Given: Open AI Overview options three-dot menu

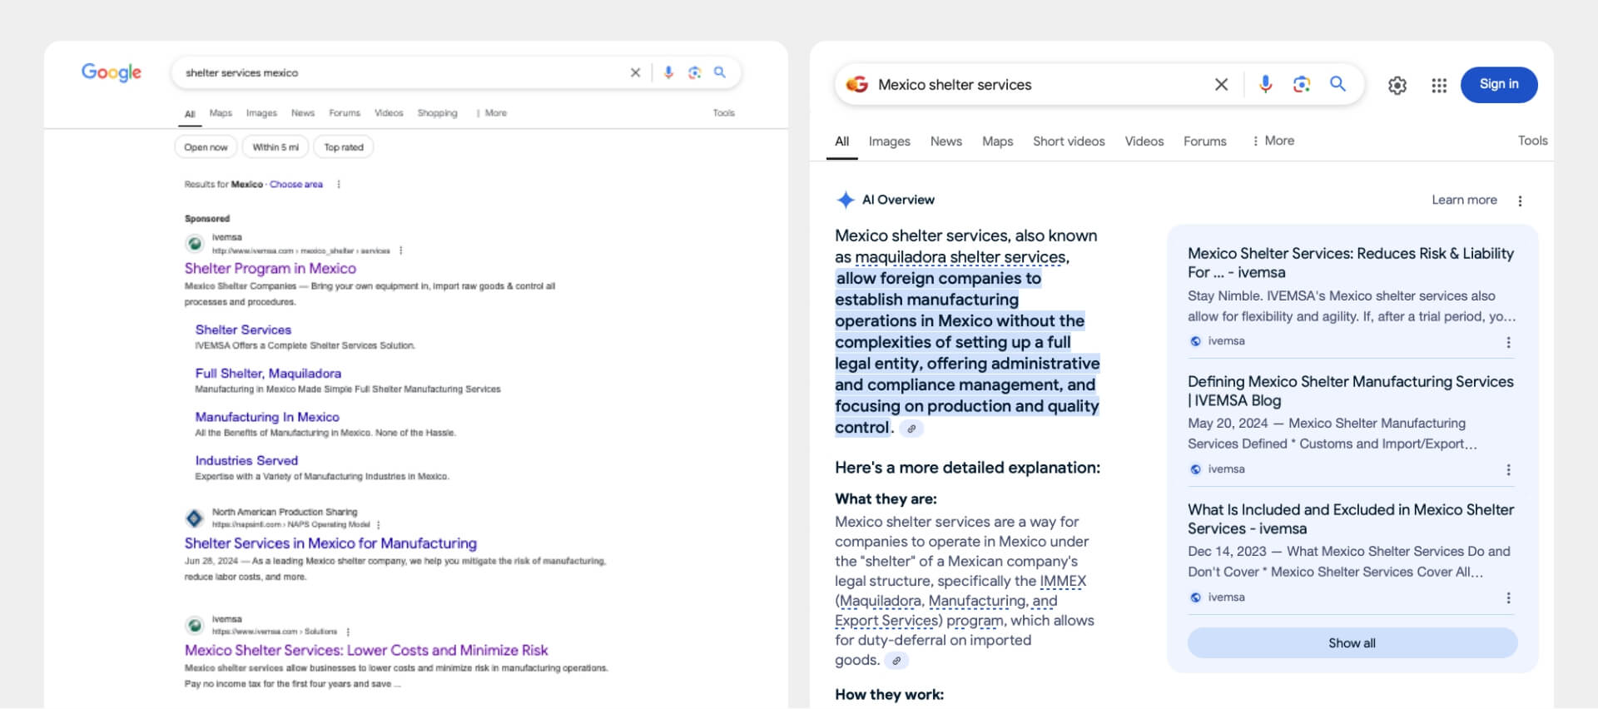Looking at the screenshot, I should pyautogui.click(x=1520, y=201).
